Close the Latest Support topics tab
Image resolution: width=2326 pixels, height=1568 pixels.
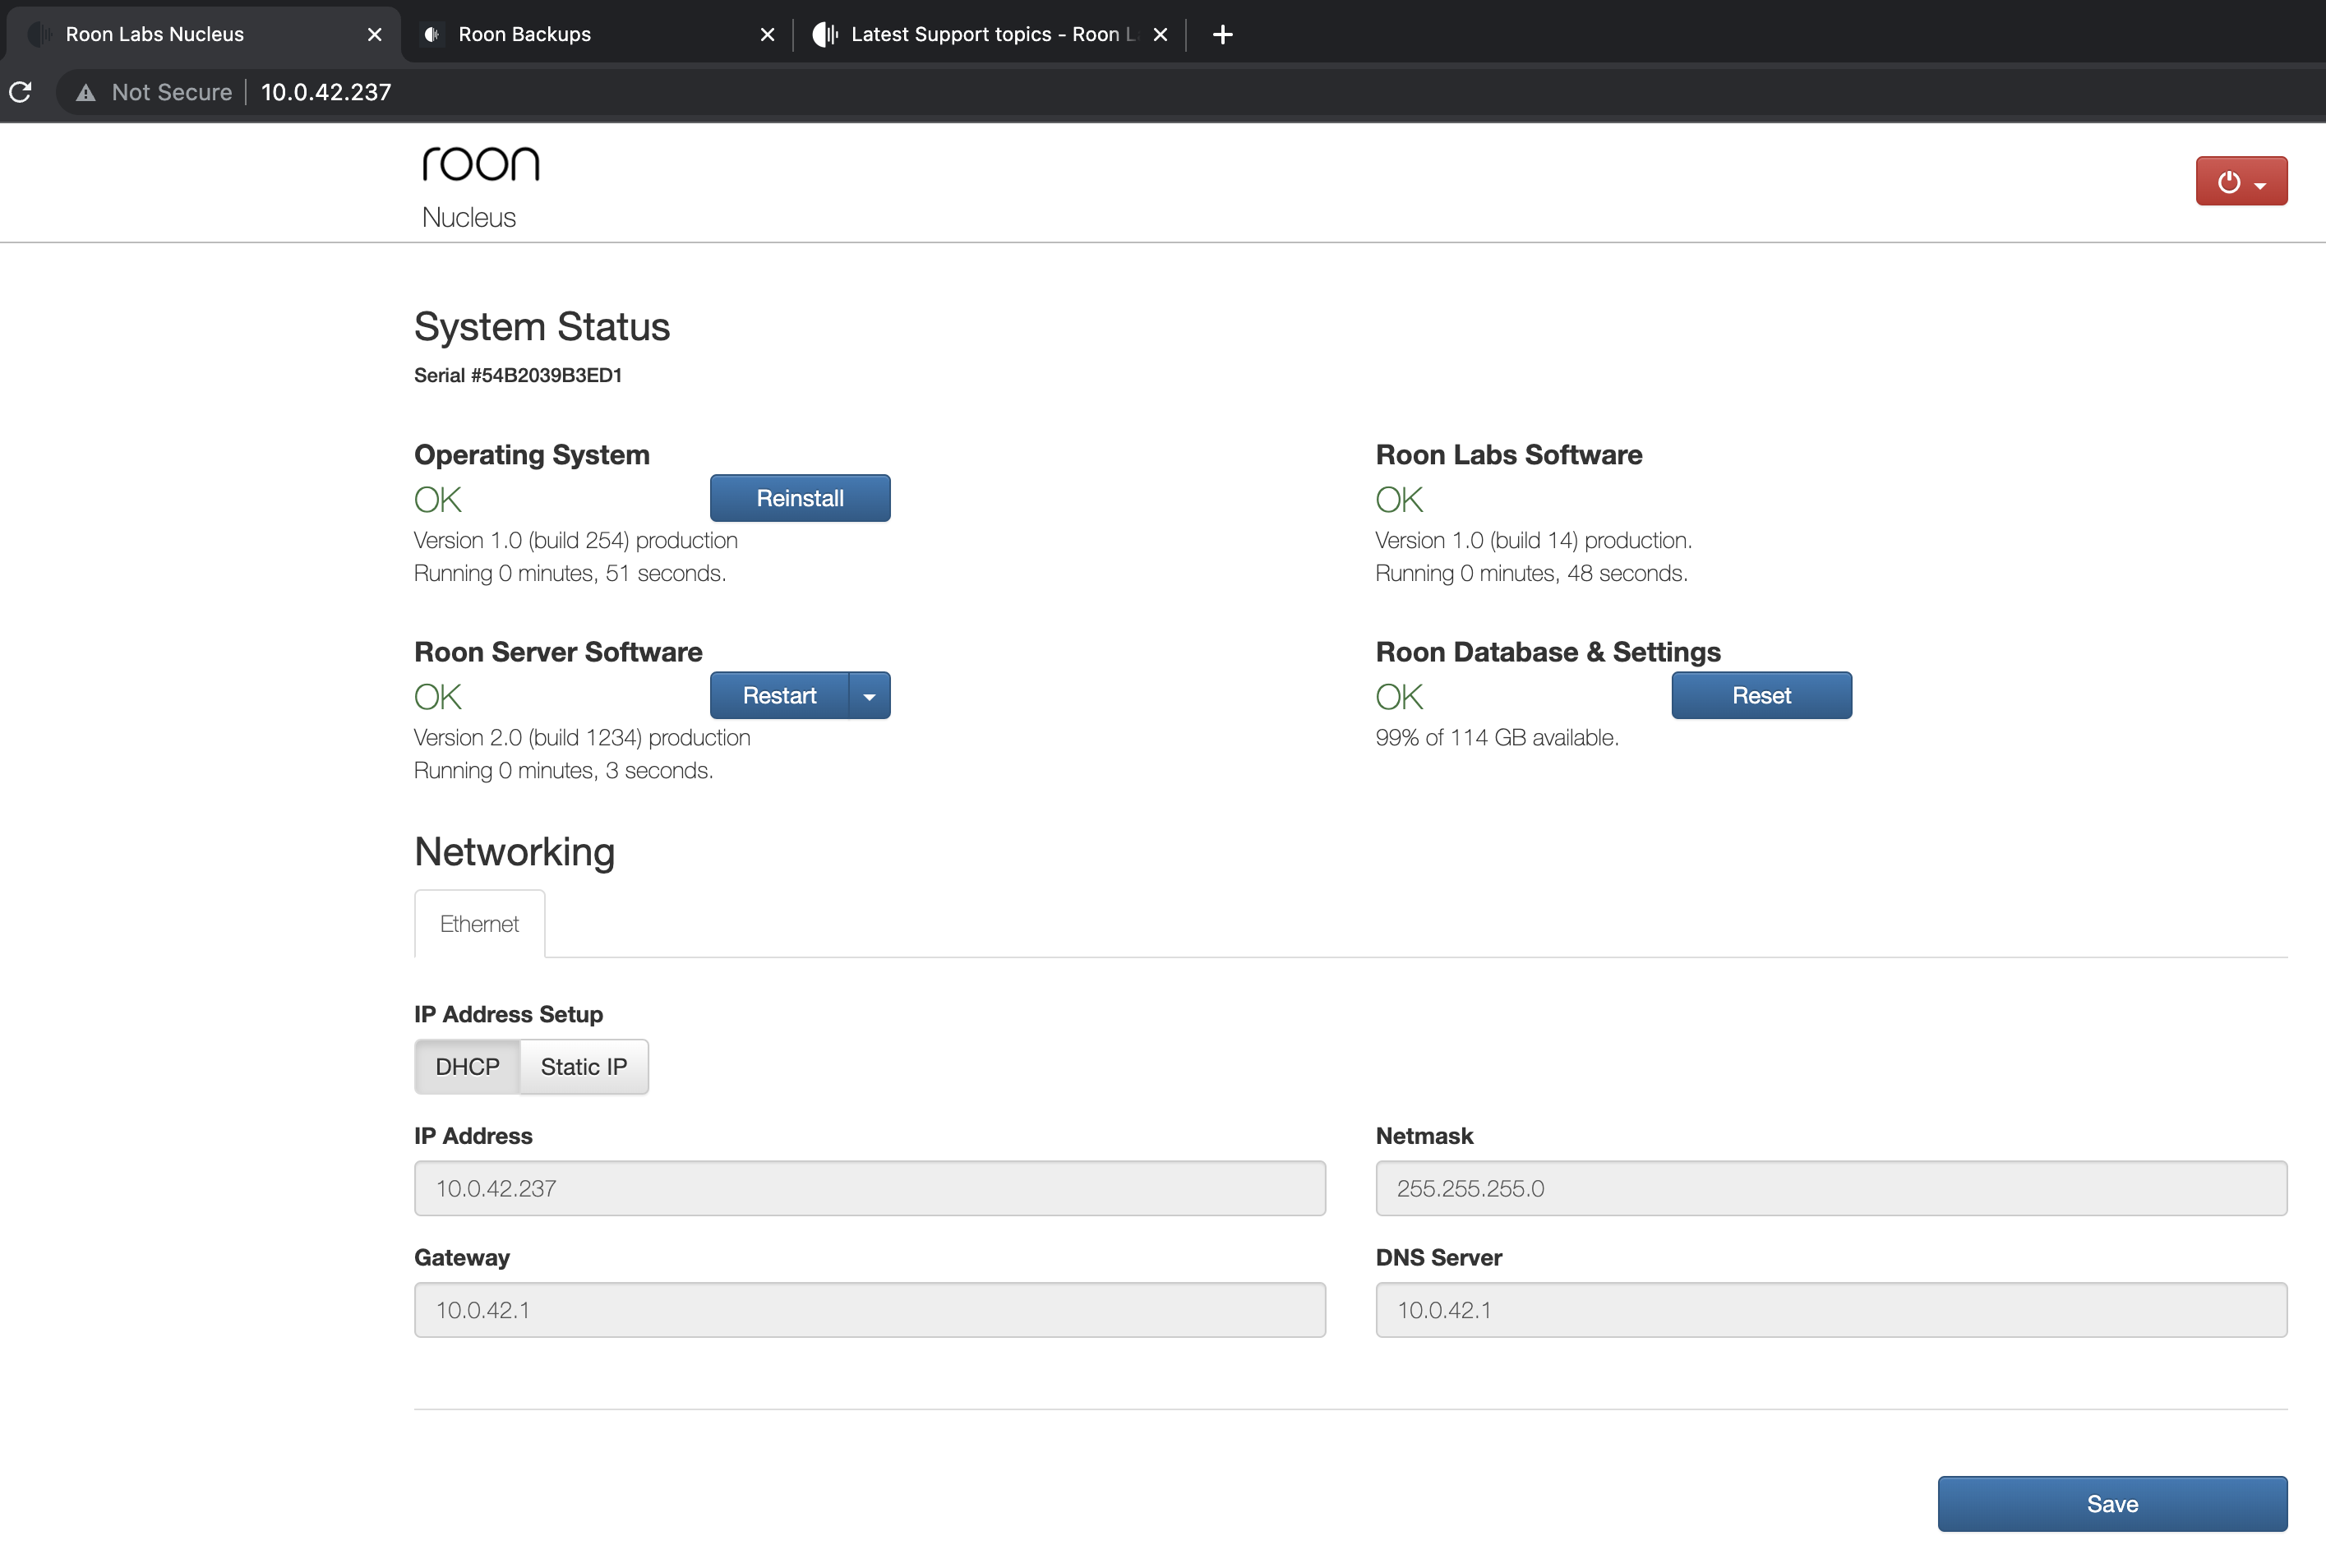1160,35
